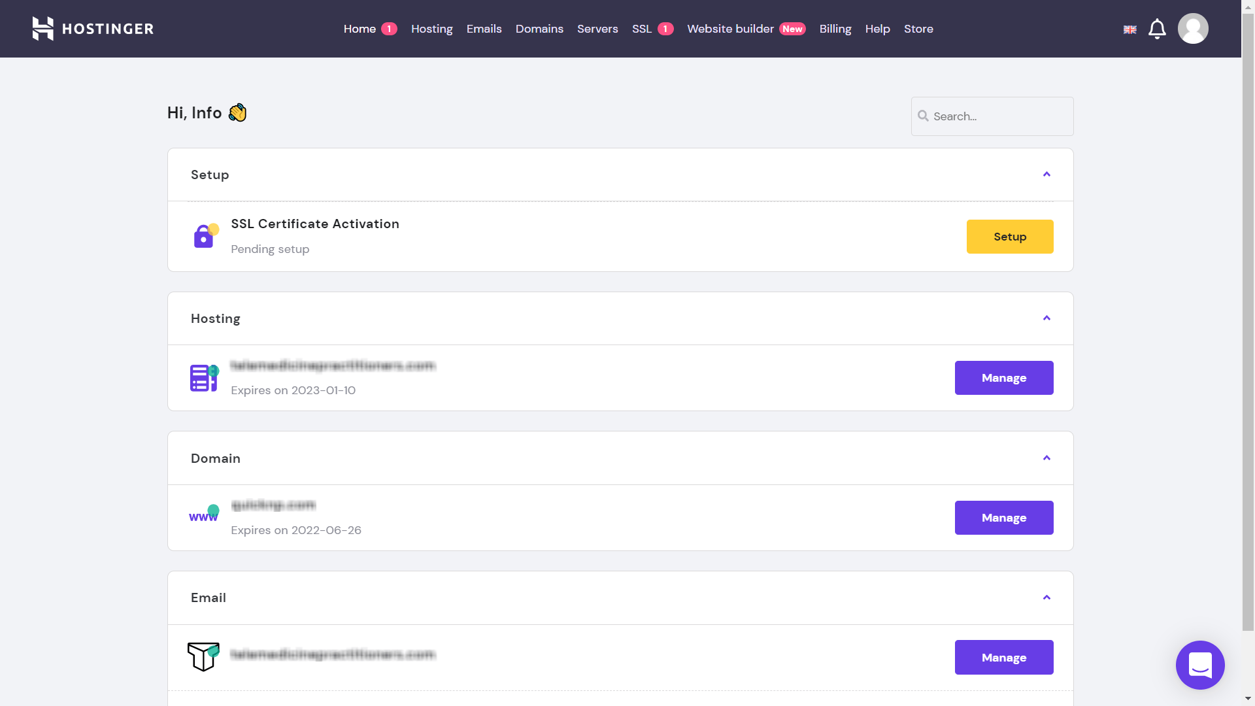Open the live chat bubble

1200,665
